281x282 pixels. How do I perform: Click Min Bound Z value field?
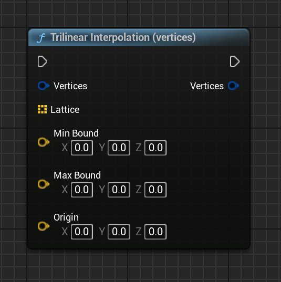pos(155,148)
